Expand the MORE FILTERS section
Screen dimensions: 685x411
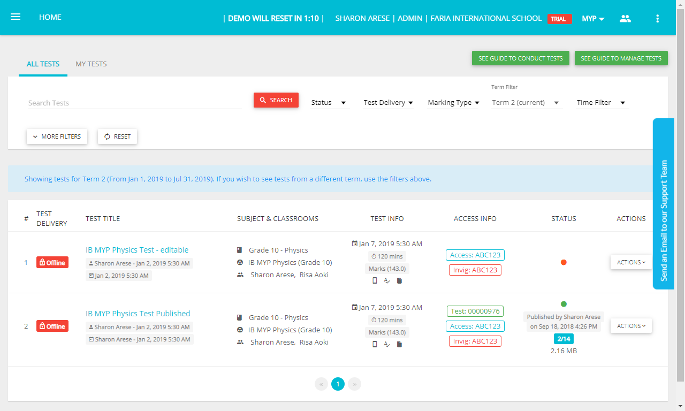[x=57, y=136]
